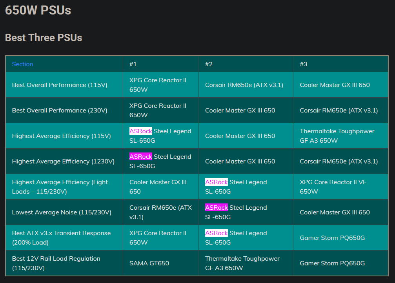The width and height of the screenshot is (395, 283).
Task: Select 'Best ATX v3.x Transient Response' row label
Action: click(62, 238)
